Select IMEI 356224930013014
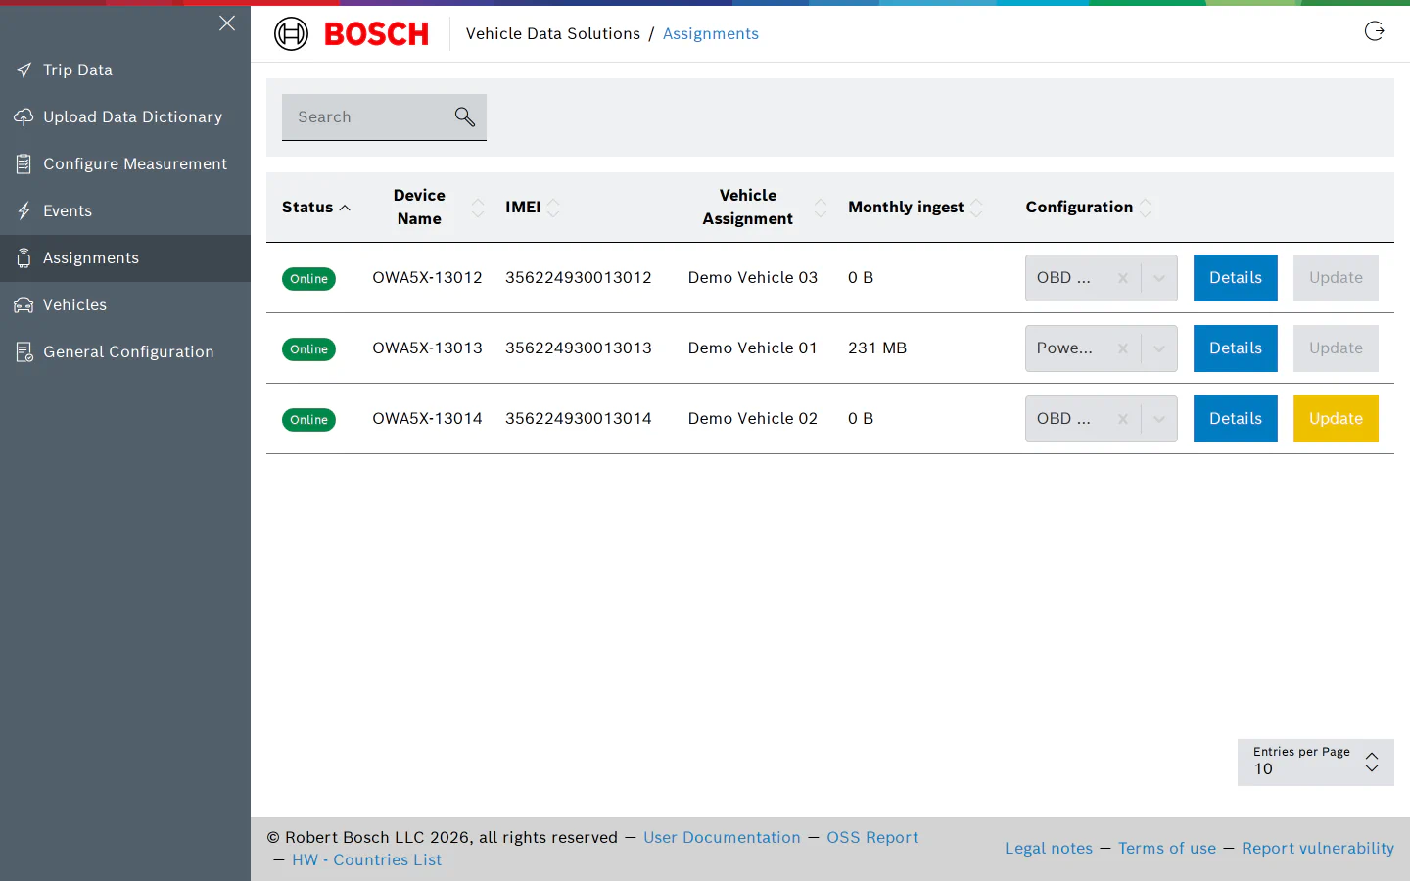Screen dimensions: 1410x881 (579, 419)
